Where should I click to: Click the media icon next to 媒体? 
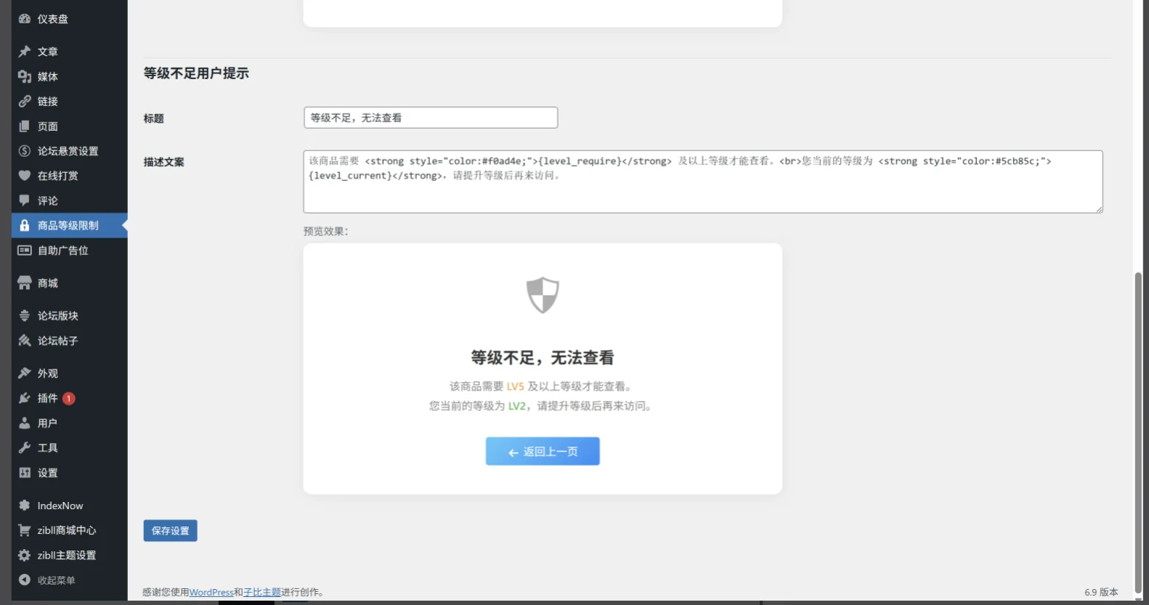pos(24,76)
